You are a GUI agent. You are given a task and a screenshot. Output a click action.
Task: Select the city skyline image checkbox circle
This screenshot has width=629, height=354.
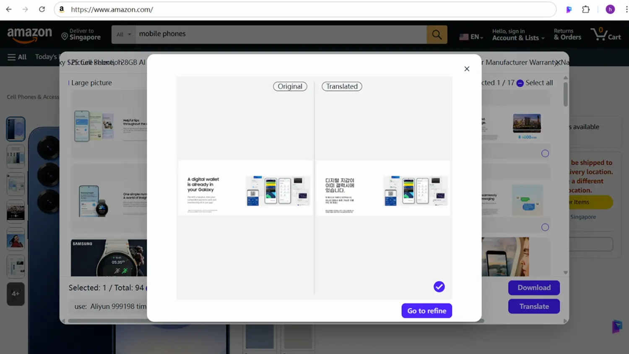[545, 154]
